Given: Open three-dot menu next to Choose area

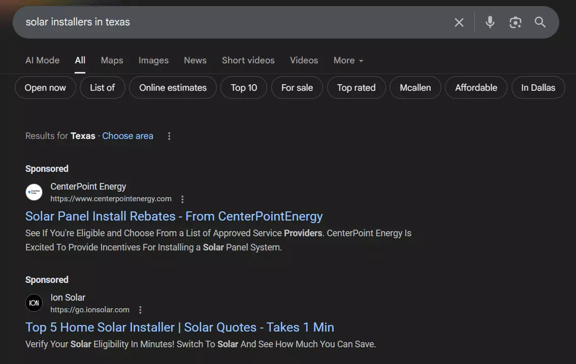Looking at the screenshot, I should click(x=169, y=136).
